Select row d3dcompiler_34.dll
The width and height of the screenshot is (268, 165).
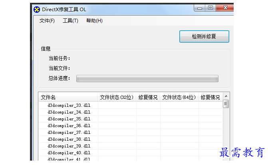pos(131,112)
